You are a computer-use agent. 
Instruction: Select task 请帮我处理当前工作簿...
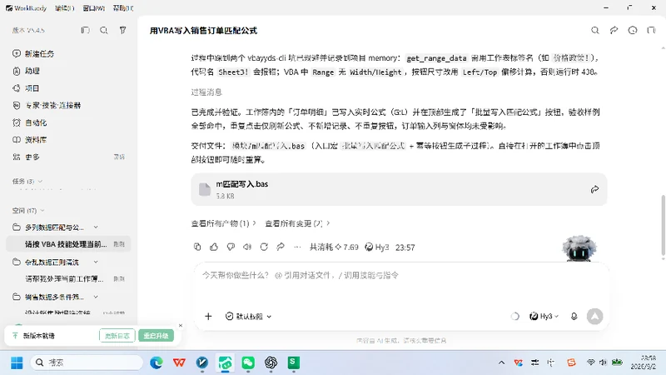(x=68, y=279)
